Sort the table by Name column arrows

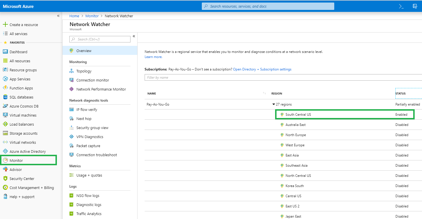tap(264, 93)
